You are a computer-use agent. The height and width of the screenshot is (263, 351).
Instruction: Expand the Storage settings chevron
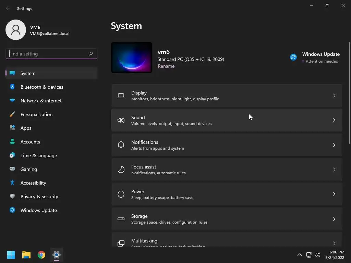coord(334,219)
